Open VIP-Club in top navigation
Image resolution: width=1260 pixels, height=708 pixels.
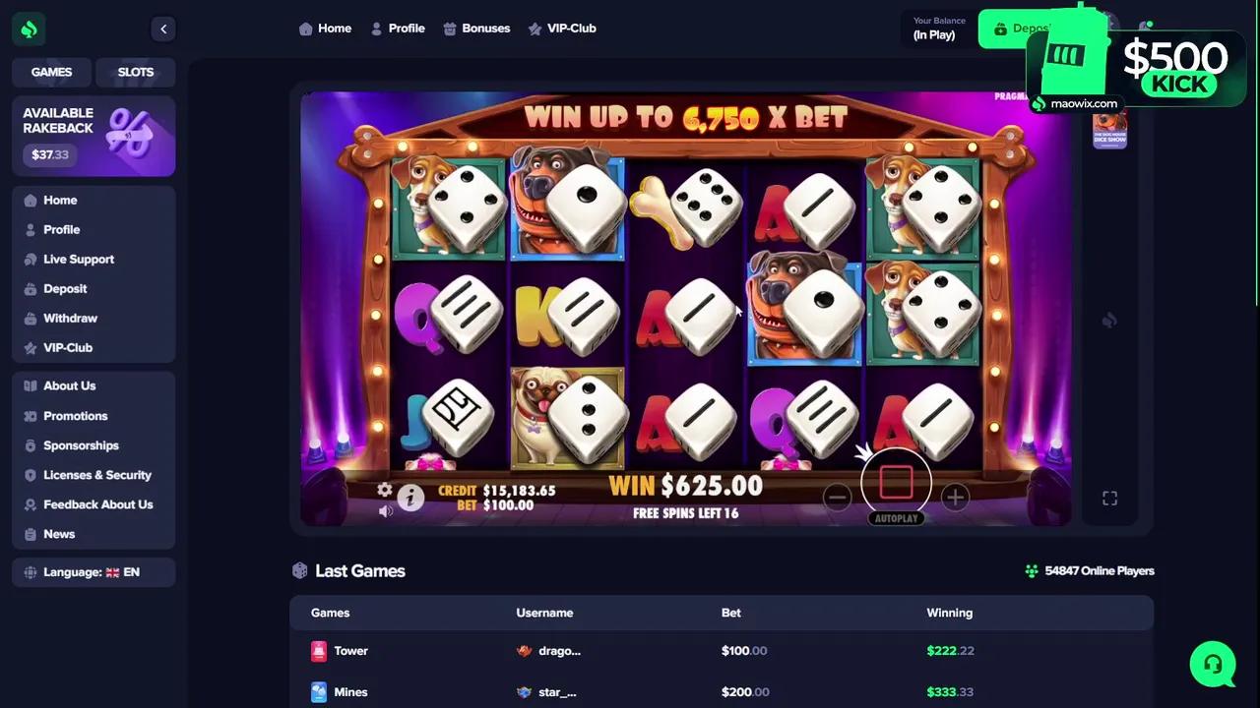coord(562,29)
